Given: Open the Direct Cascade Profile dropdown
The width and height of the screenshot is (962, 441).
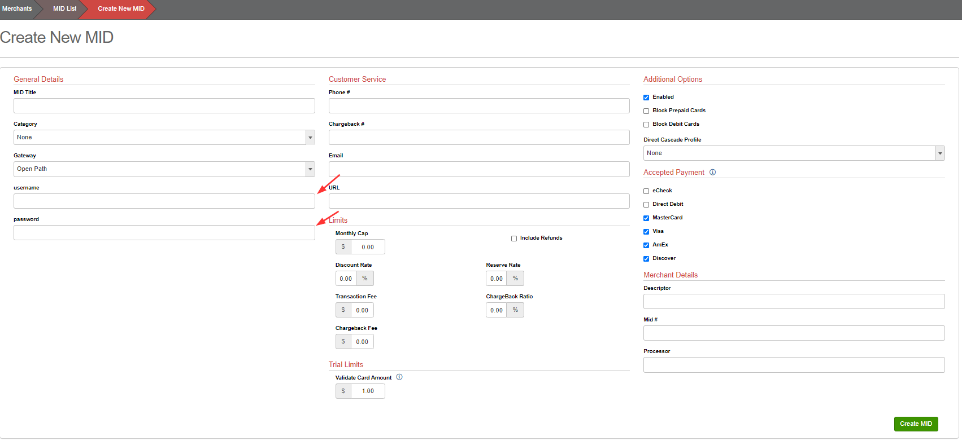Looking at the screenshot, I should pyautogui.click(x=794, y=153).
